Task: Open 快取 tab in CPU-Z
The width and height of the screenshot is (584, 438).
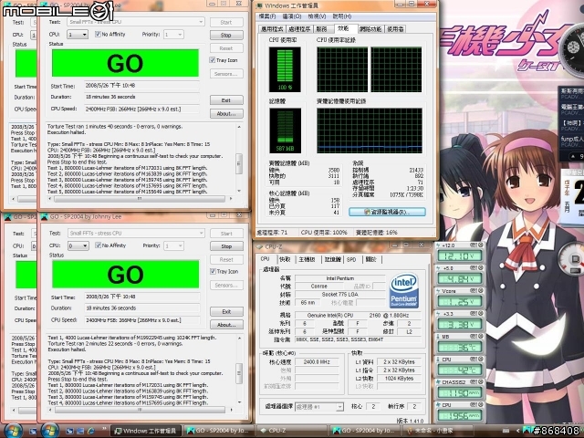Action: [x=285, y=259]
